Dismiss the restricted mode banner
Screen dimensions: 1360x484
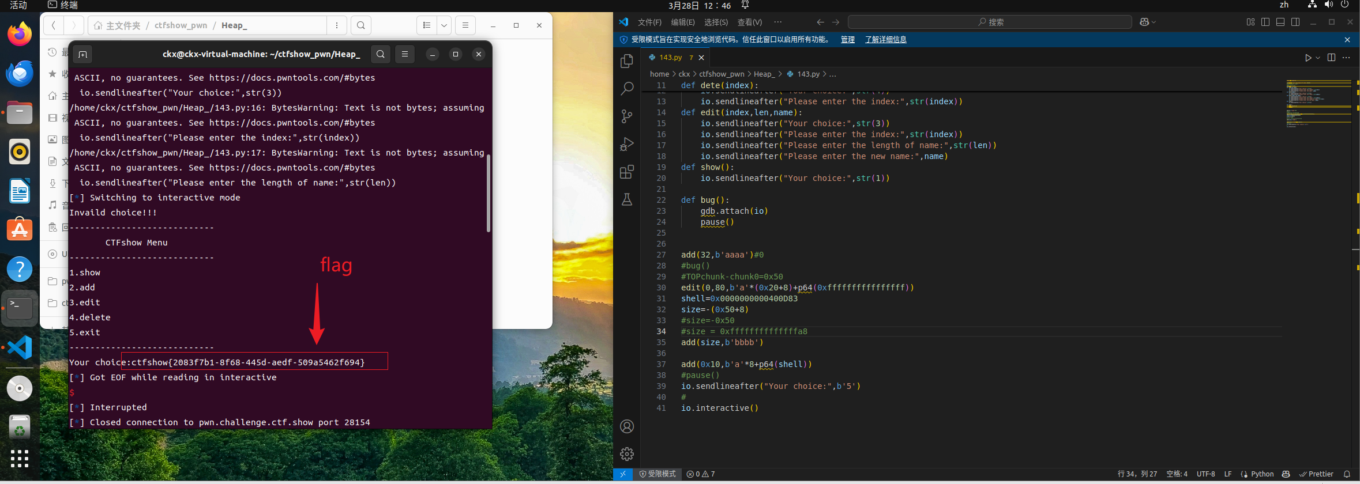[1347, 40]
